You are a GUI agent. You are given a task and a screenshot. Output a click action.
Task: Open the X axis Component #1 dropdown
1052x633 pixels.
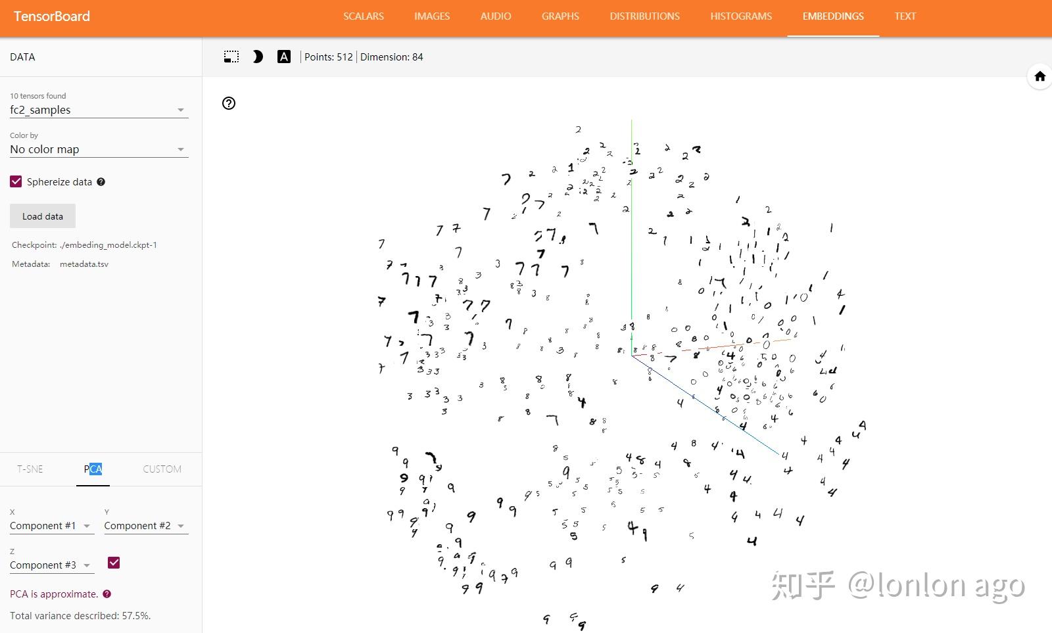pyautogui.click(x=85, y=525)
